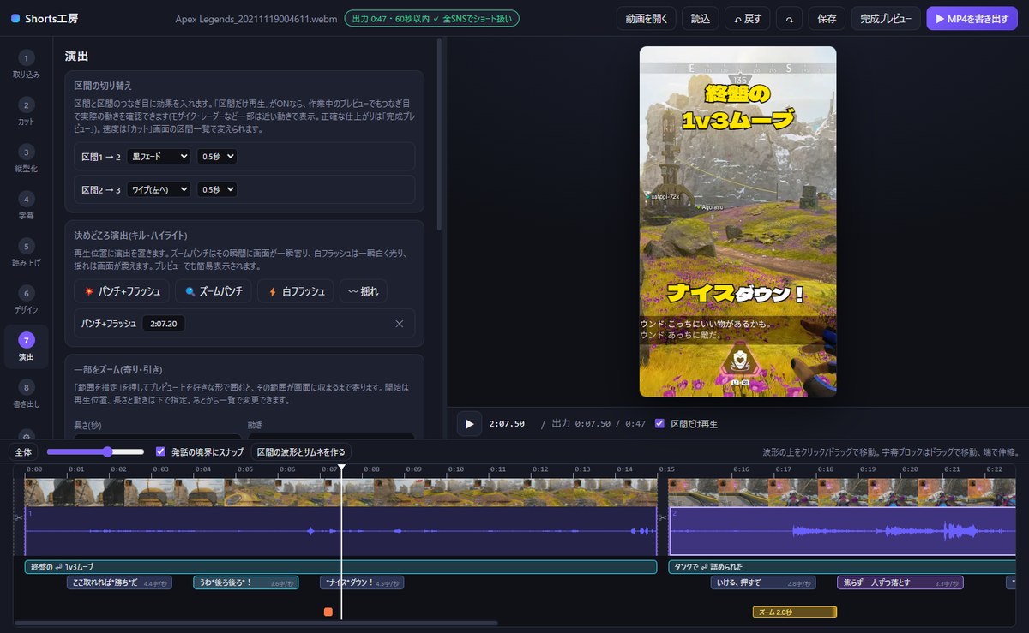1029x633 pixels.
Task: Select subtitle block ナイスダウン!
Action: click(361, 582)
